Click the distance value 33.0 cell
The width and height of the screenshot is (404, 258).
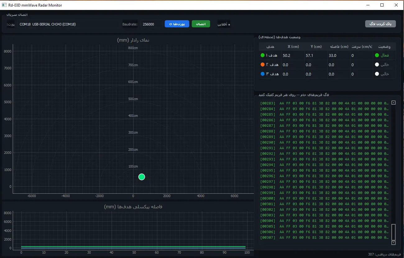tap(339, 55)
